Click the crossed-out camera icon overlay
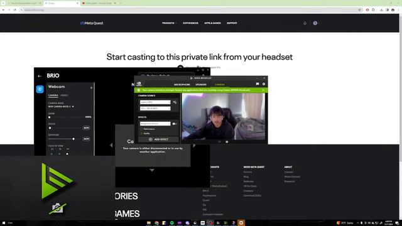This screenshot has height=226, width=402. (58, 208)
